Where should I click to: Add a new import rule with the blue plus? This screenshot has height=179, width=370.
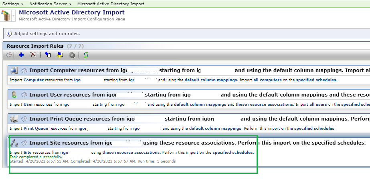click(21, 55)
